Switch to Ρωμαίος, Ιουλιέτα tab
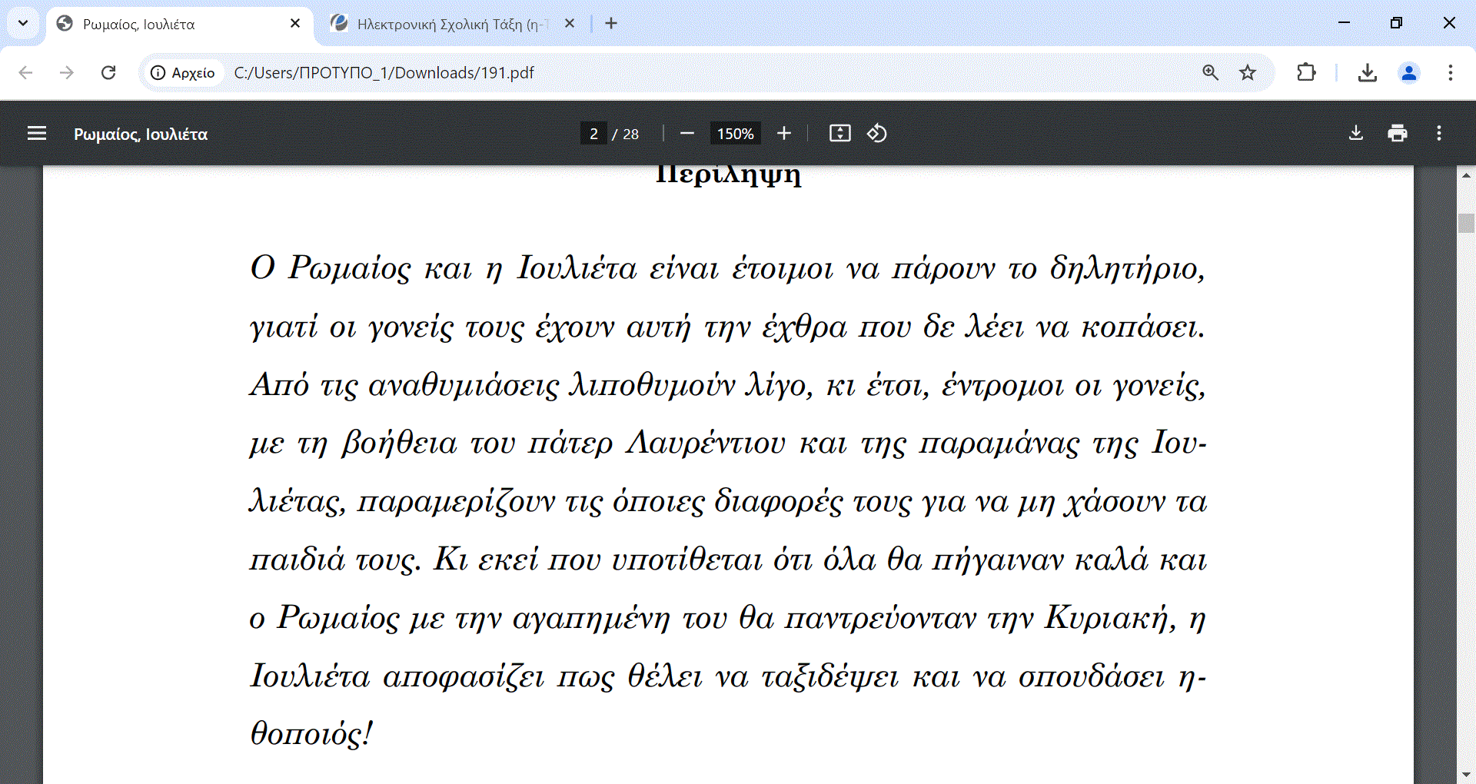The width and height of the screenshot is (1476, 784). point(180,24)
